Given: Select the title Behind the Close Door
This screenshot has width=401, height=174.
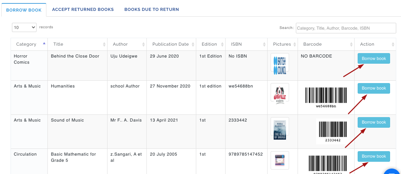Looking at the screenshot, I should (75, 56).
